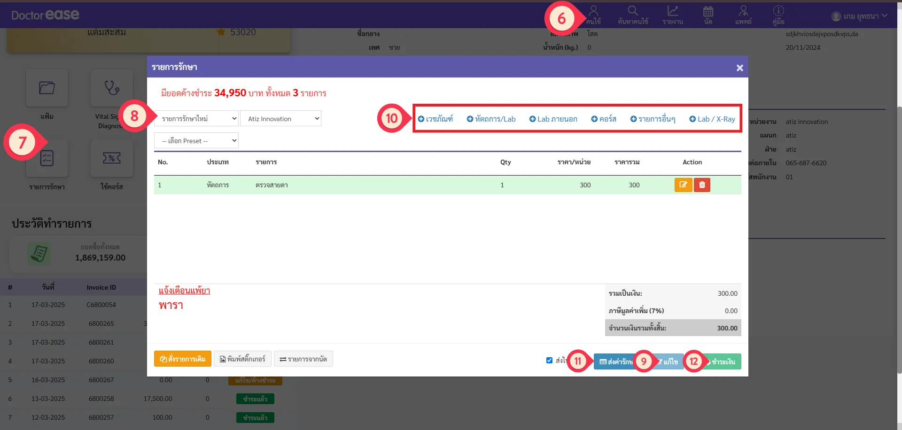
Task: Expand the รายการรักษาใหม่ dropdown
Action: [x=197, y=119]
